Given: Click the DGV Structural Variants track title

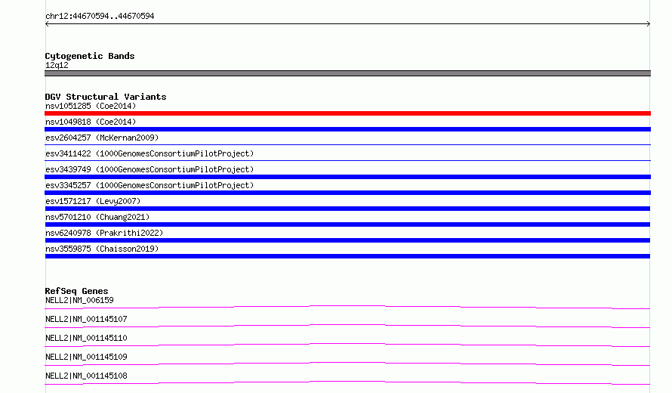Looking at the screenshot, I should 106,97.
